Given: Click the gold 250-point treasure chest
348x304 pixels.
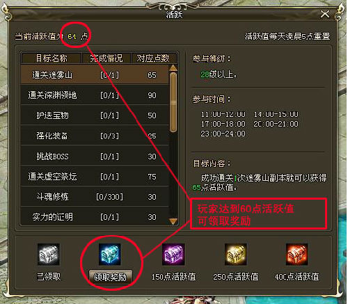Looking at the screenshot, I should coord(235,254).
